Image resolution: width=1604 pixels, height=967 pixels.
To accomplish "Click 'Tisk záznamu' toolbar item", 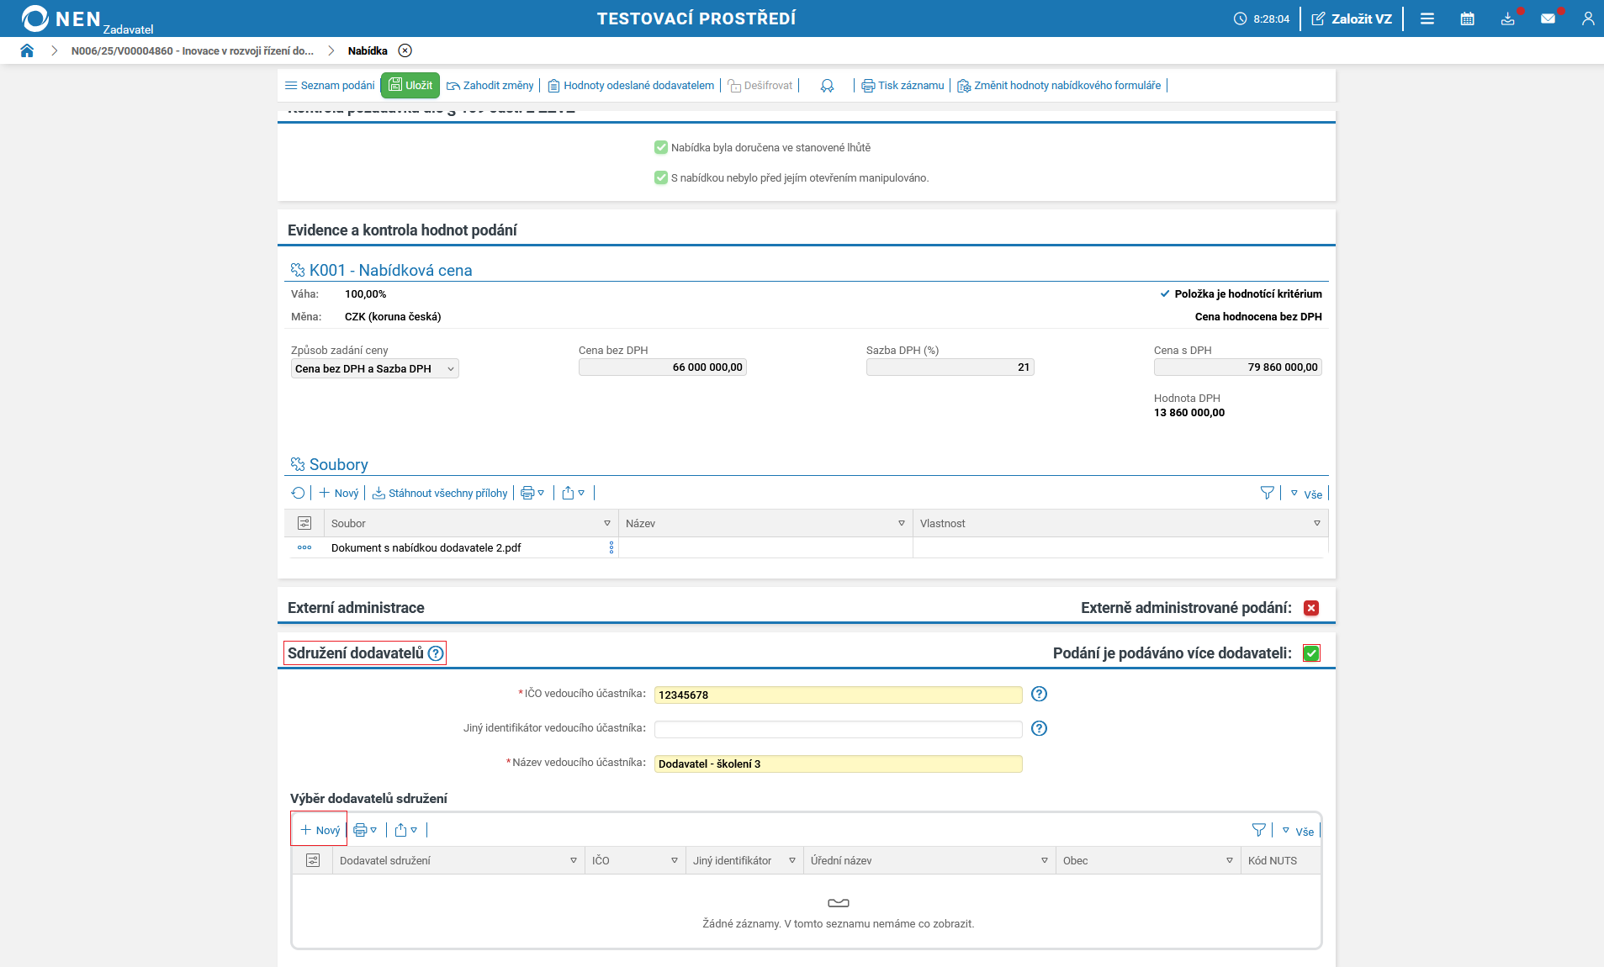I will 903,86.
